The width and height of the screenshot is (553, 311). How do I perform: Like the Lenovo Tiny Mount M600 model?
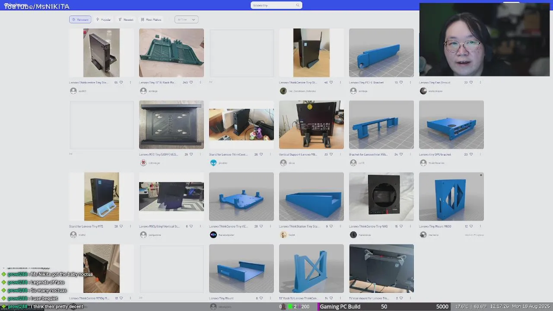(x=471, y=226)
